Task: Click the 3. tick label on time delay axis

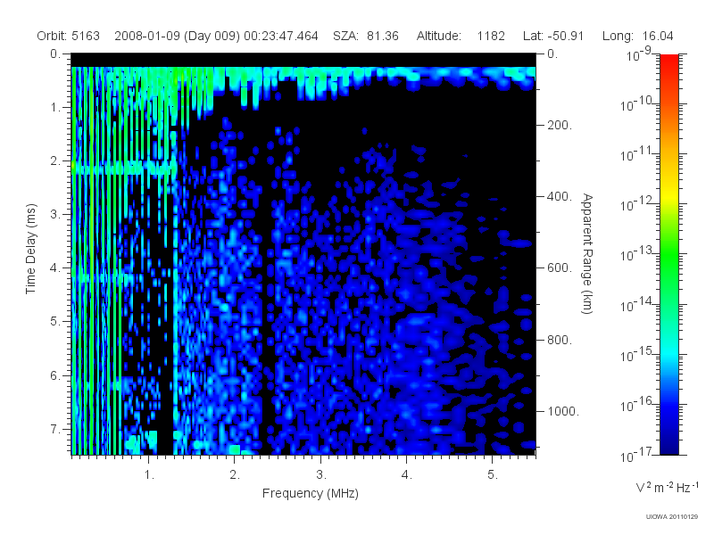Action: pyautogui.click(x=55, y=214)
